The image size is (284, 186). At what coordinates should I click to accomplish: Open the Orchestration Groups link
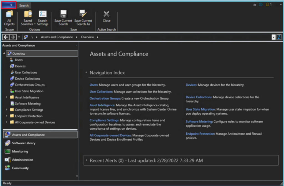pyautogui.click(x=105, y=99)
